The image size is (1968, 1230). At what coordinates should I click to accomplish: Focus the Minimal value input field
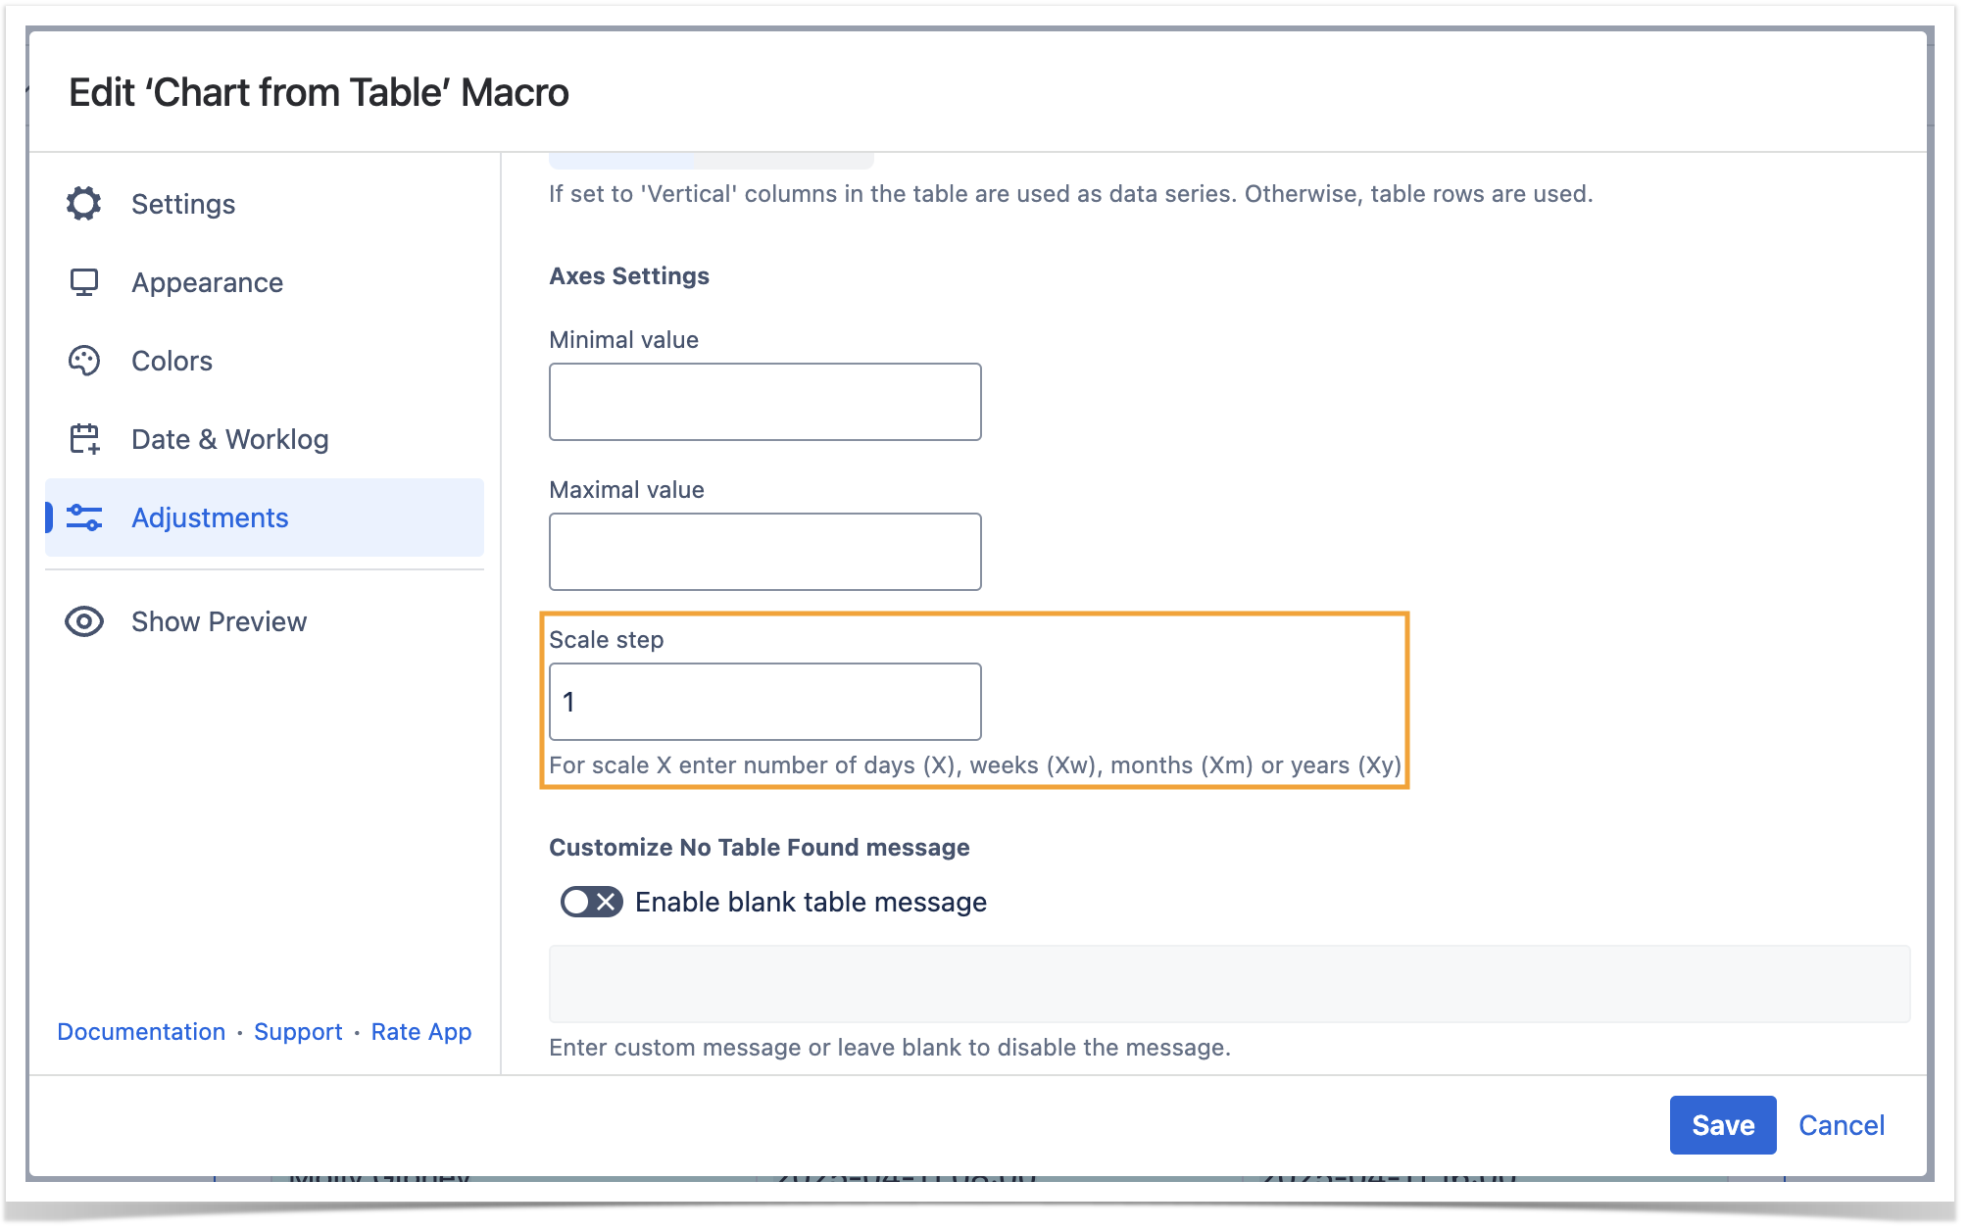[x=764, y=402]
